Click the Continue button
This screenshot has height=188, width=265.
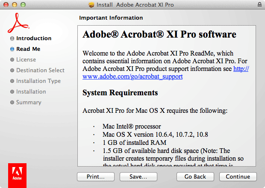[x=238, y=177]
